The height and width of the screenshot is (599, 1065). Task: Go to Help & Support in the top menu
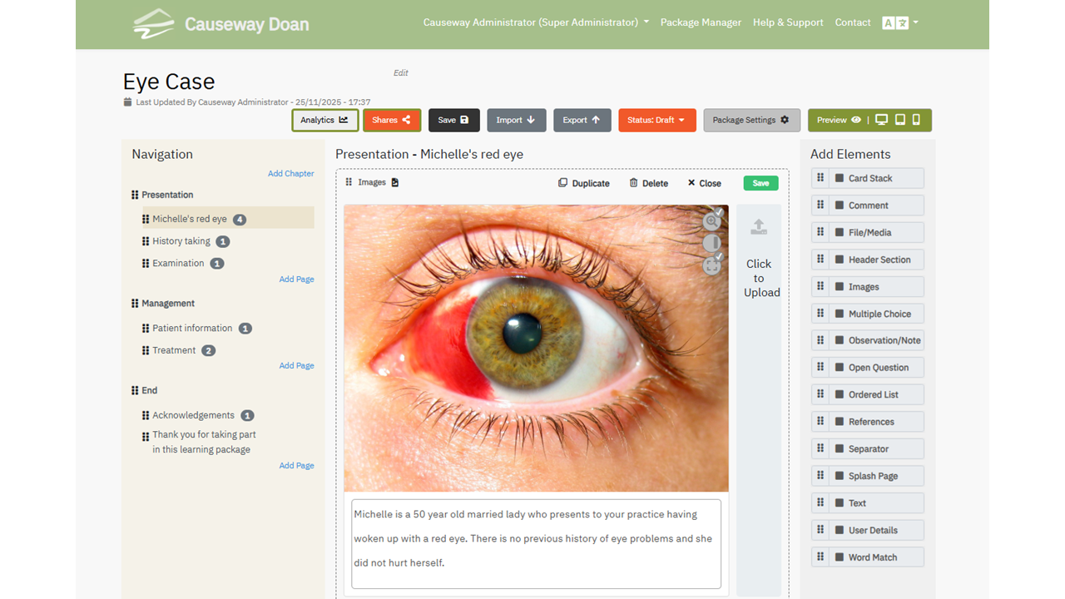point(788,22)
